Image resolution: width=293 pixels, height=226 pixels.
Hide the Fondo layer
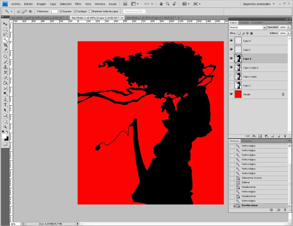point(231,94)
